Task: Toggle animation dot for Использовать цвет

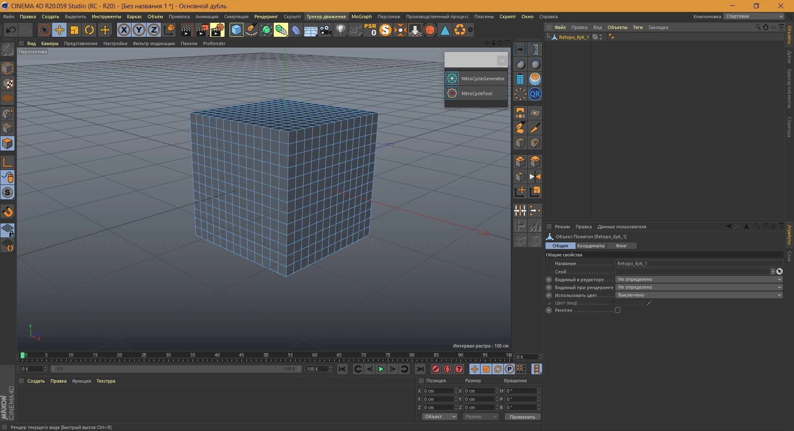Action: [x=549, y=295]
